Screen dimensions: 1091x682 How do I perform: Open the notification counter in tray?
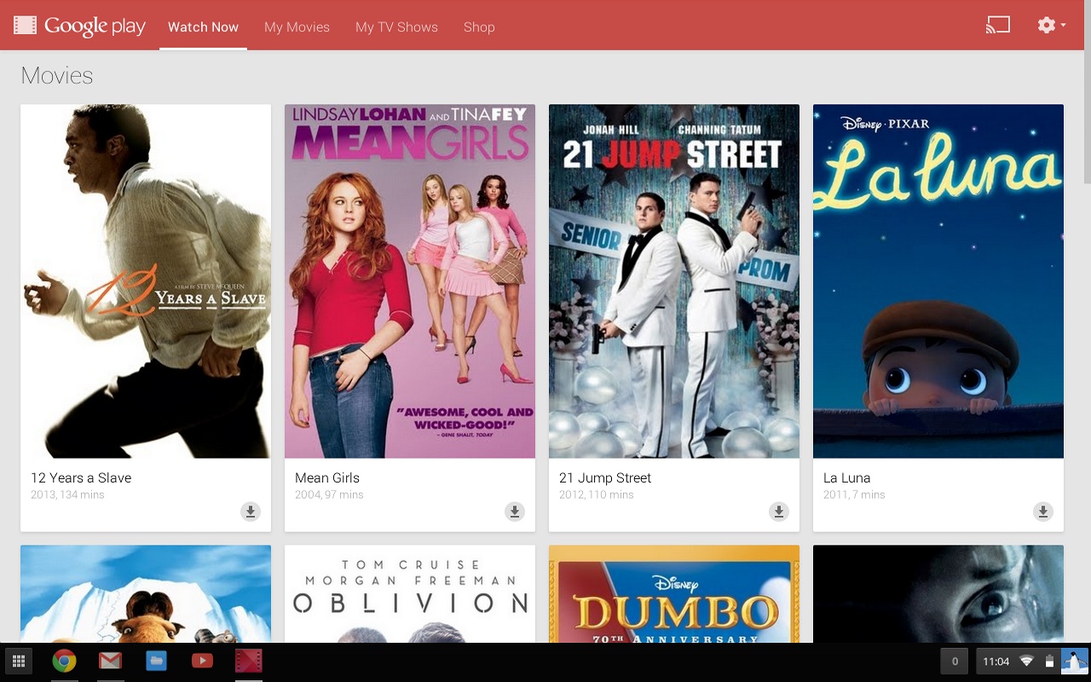(954, 662)
